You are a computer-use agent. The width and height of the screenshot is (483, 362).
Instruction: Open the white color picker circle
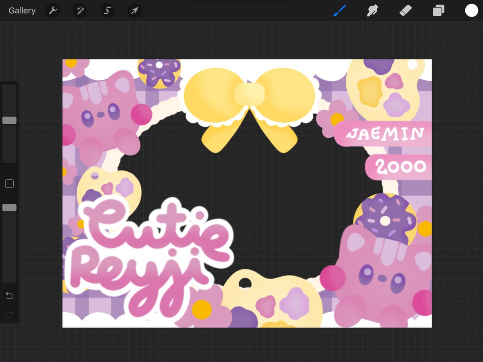pyautogui.click(x=471, y=10)
